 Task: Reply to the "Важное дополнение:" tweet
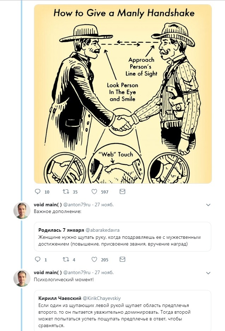pyautogui.click(x=38, y=260)
